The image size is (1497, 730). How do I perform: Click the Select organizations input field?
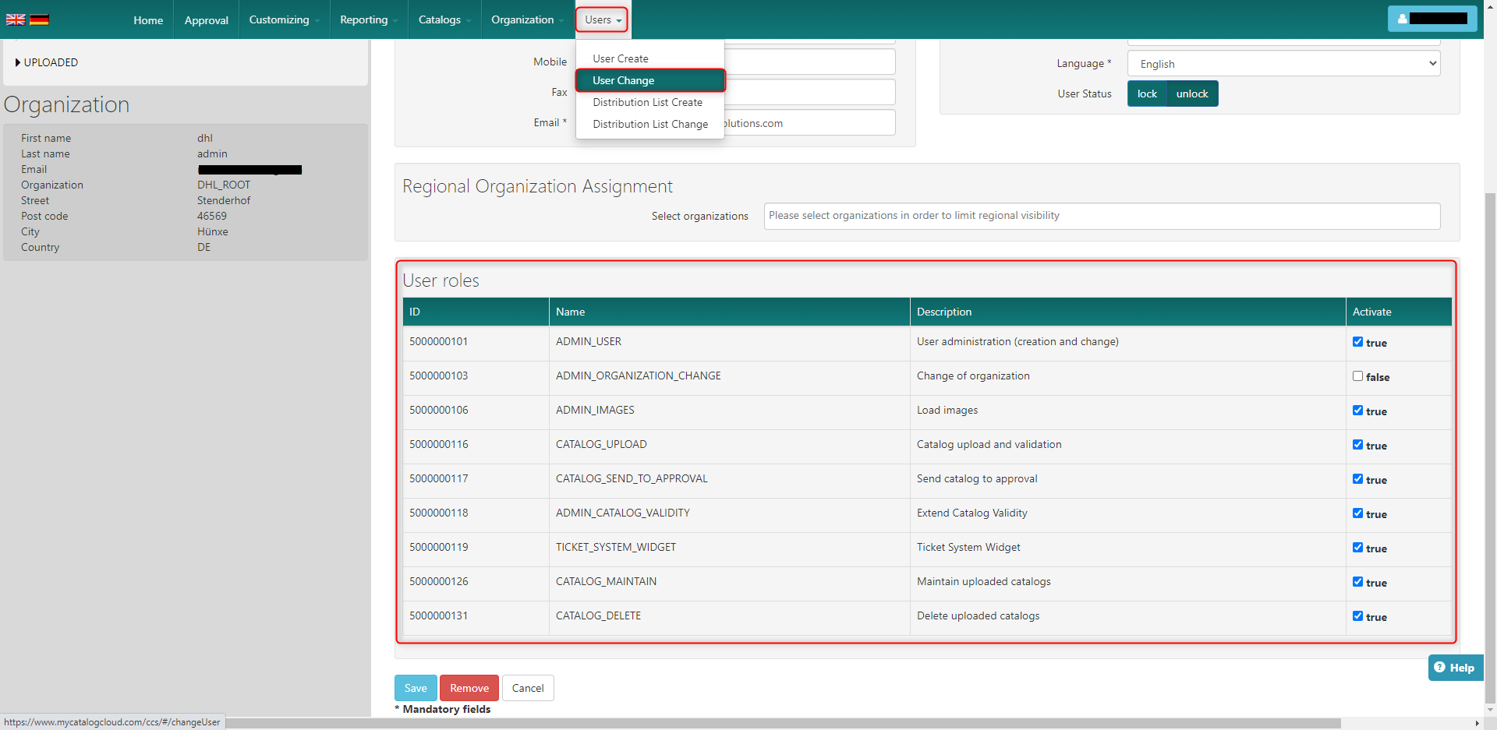[x=1101, y=216]
